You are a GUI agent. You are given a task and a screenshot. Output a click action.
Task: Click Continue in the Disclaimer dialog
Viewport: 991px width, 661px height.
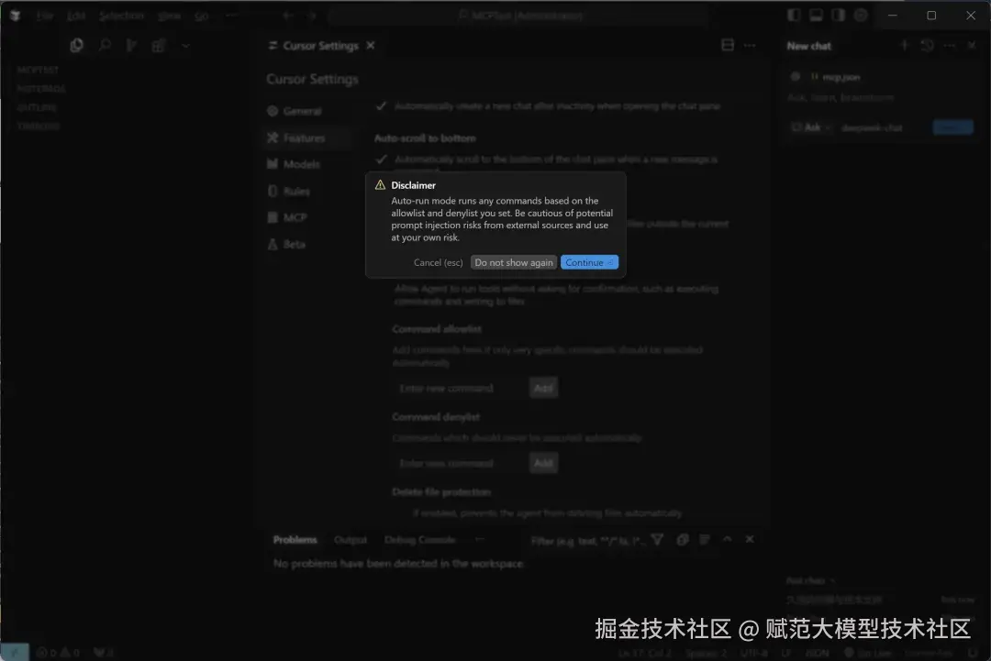[x=589, y=262]
